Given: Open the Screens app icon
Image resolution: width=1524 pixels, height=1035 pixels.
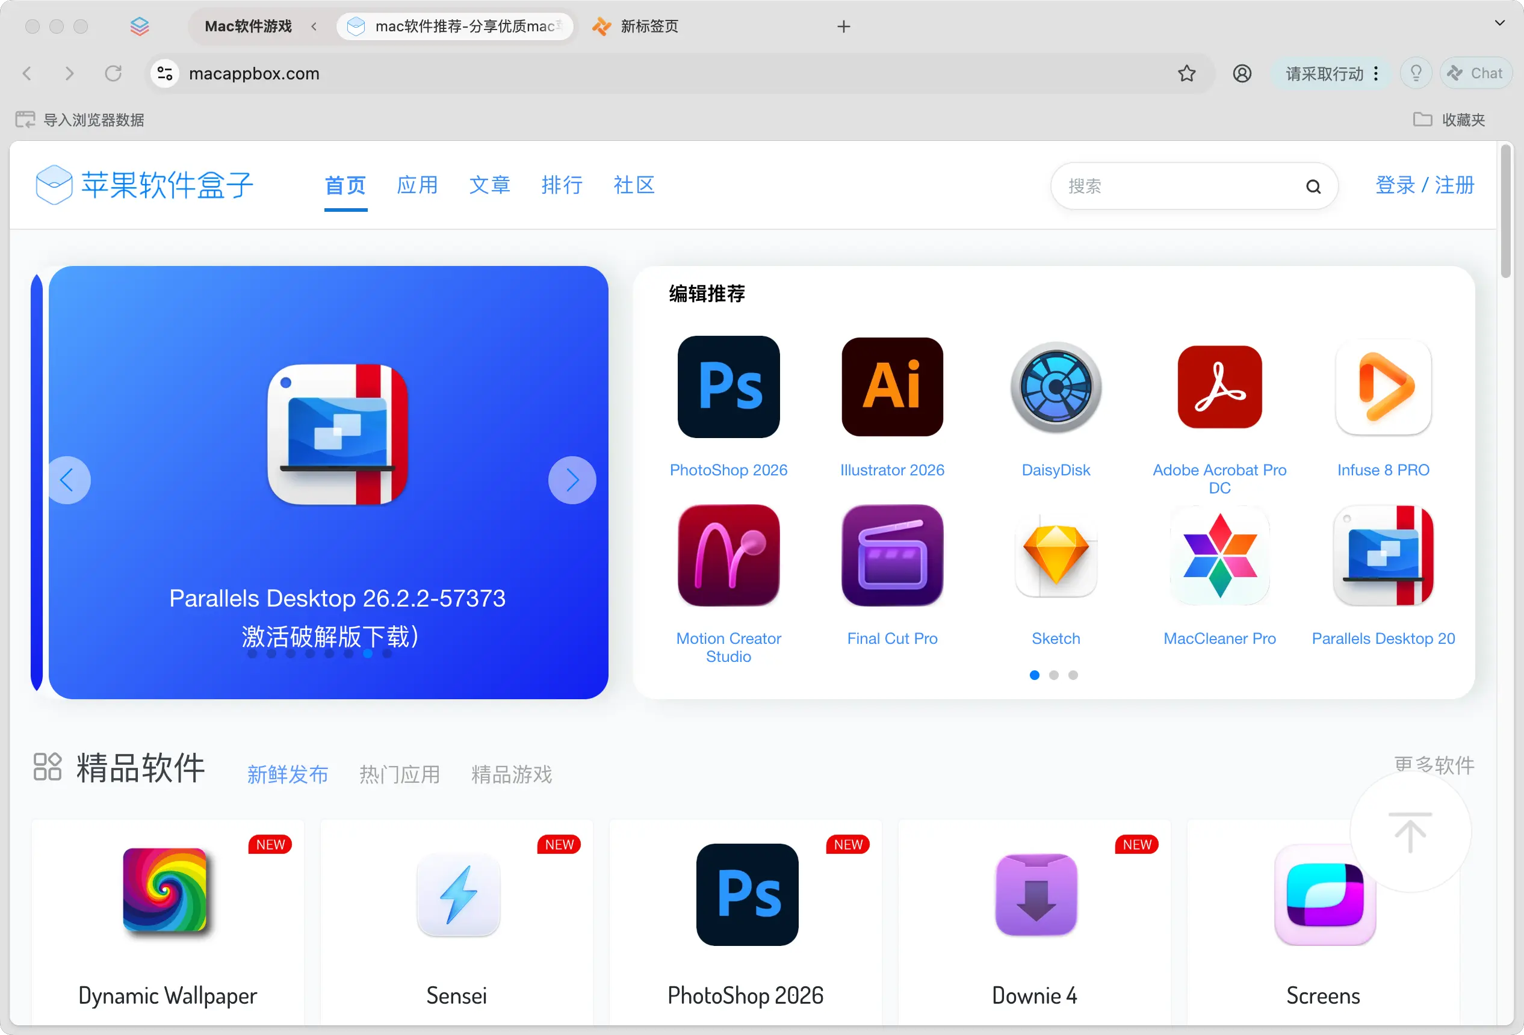Looking at the screenshot, I should tap(1324, 894).
